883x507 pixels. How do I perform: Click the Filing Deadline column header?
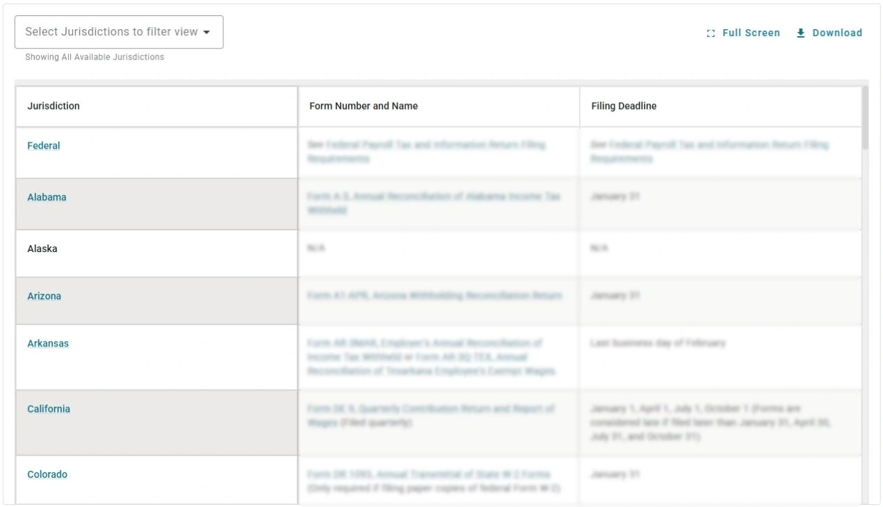623,106
